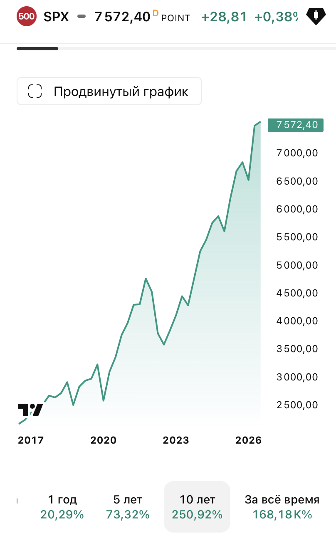Click the fullscreen brackets icon in Продвинутый график
336x533 pixels.
pos(35,91)
